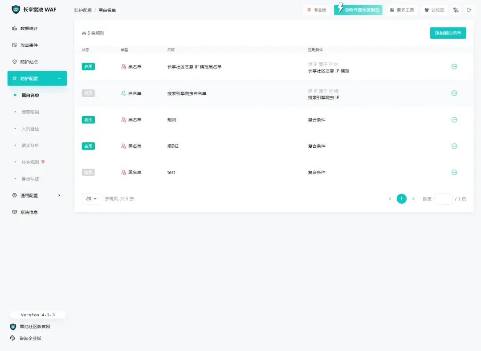Click the refresh icon at top right
Screen dimensions: 481x351
pyautogui.click(x=469, y=10)
